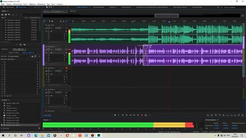
Task: Click the history trash icon at panel bottom
Action: pos(39,128)
